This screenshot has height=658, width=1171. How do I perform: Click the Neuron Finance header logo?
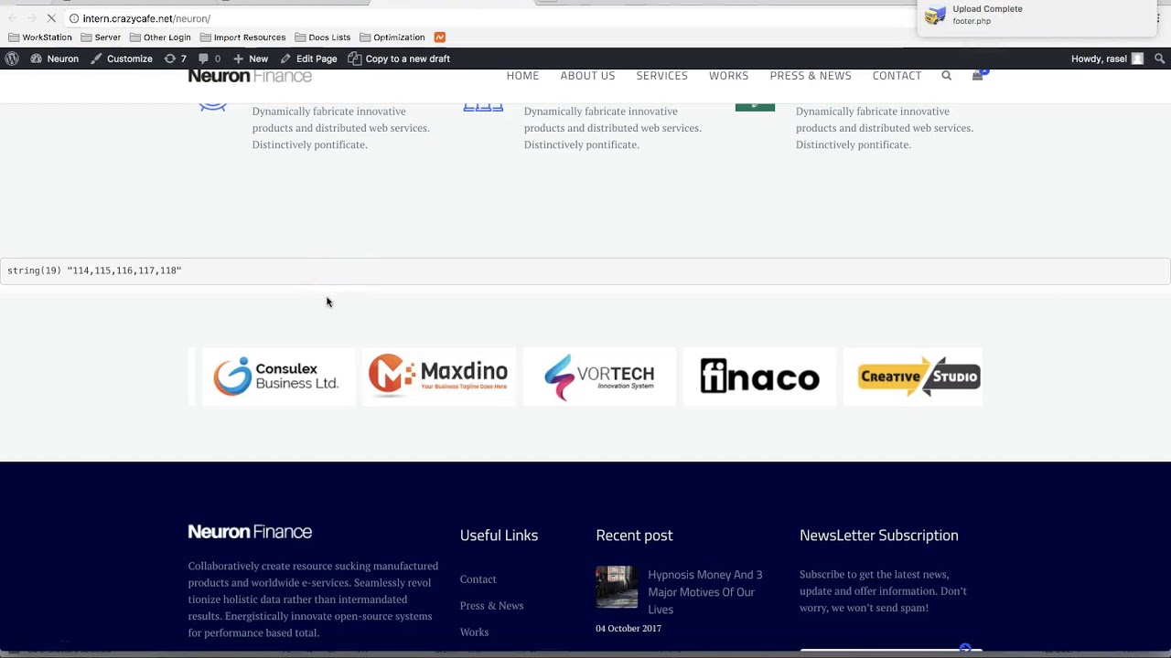click(250, 77)
